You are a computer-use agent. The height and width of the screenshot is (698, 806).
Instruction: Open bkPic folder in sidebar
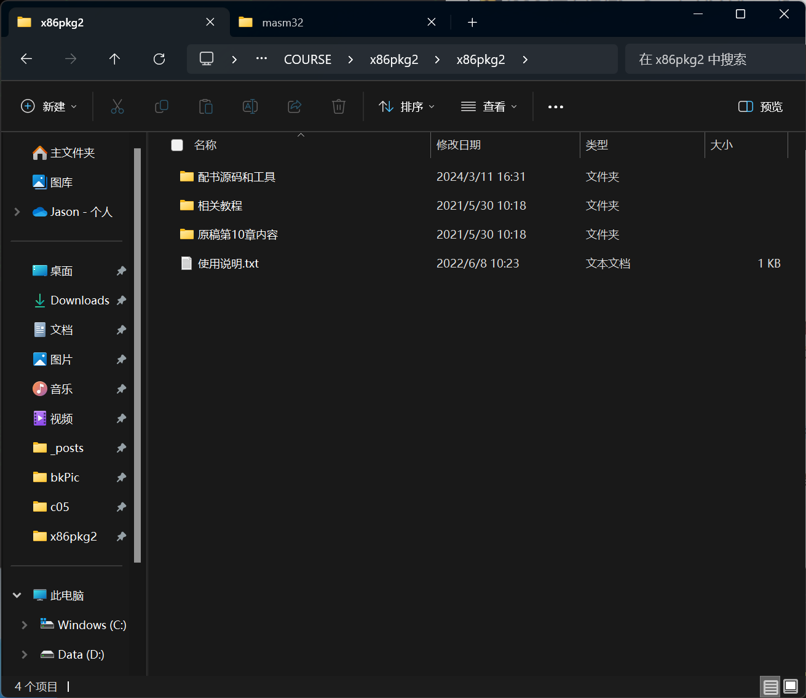[65, 477]
